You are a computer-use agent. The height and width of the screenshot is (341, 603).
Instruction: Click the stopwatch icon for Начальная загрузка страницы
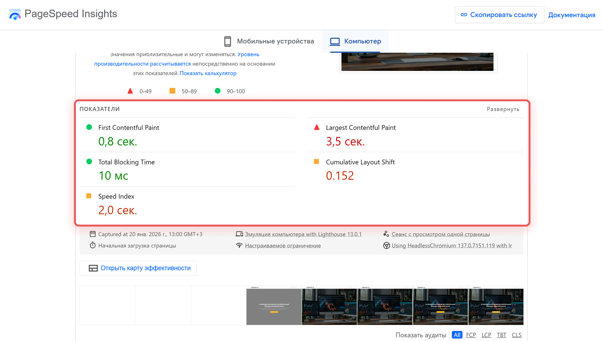tap(93, 245)
